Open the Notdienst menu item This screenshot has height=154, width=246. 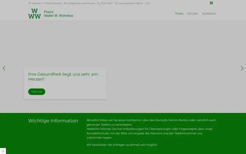pyautogui.click(x=209, y=14)
